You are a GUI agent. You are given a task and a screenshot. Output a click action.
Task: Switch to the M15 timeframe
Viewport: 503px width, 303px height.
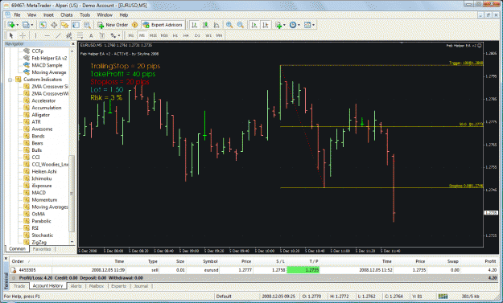[x=153, y=35]
